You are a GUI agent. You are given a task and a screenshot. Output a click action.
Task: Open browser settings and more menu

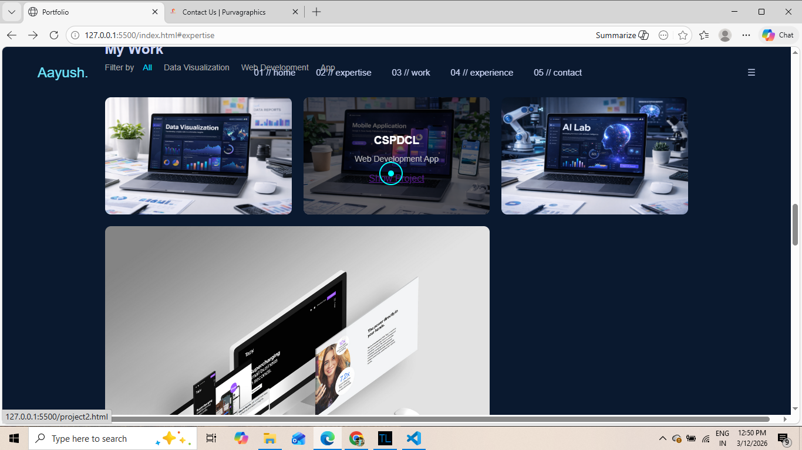click(x=746, y=35)
